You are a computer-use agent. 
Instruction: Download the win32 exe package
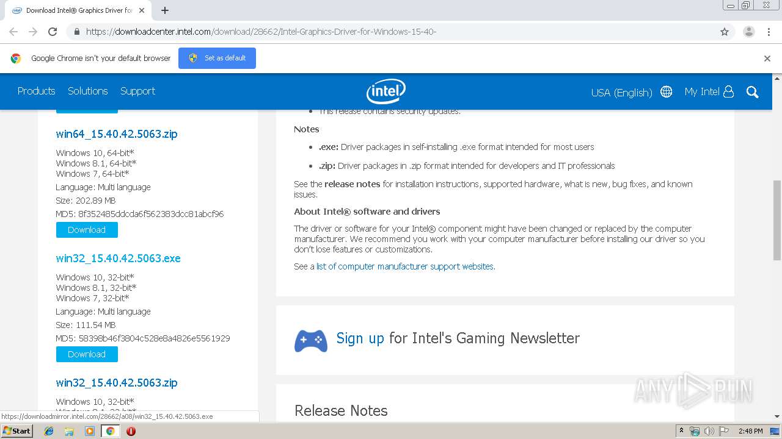click(87, 354)
